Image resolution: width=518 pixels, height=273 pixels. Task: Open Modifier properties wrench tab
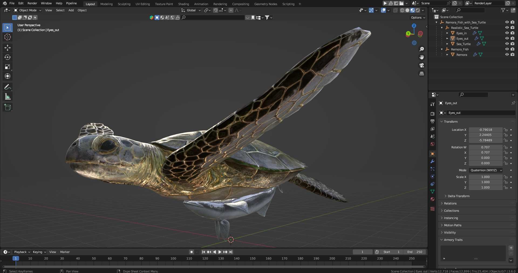[432, 161]
